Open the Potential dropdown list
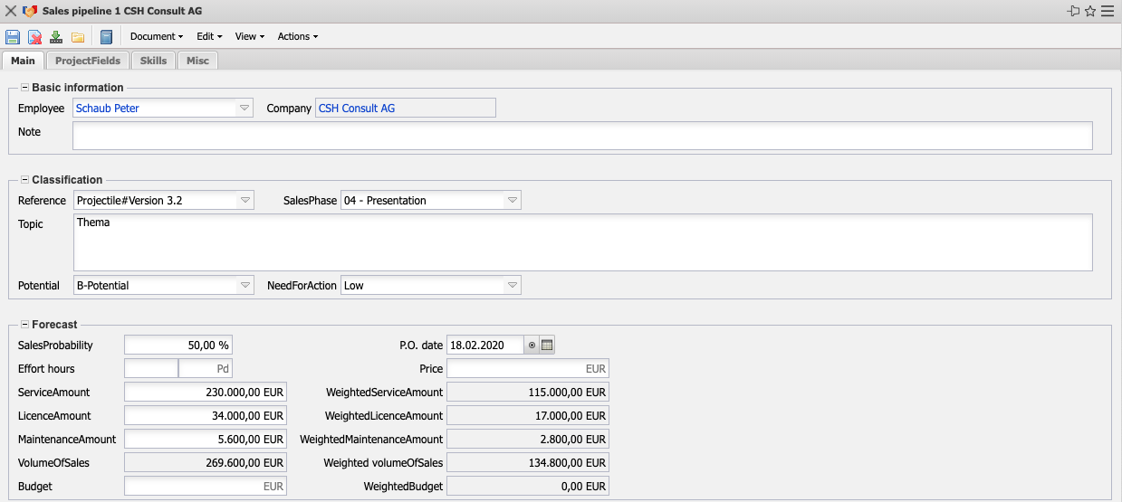Screen dimensions: 1122x502 tap(245, 285)
